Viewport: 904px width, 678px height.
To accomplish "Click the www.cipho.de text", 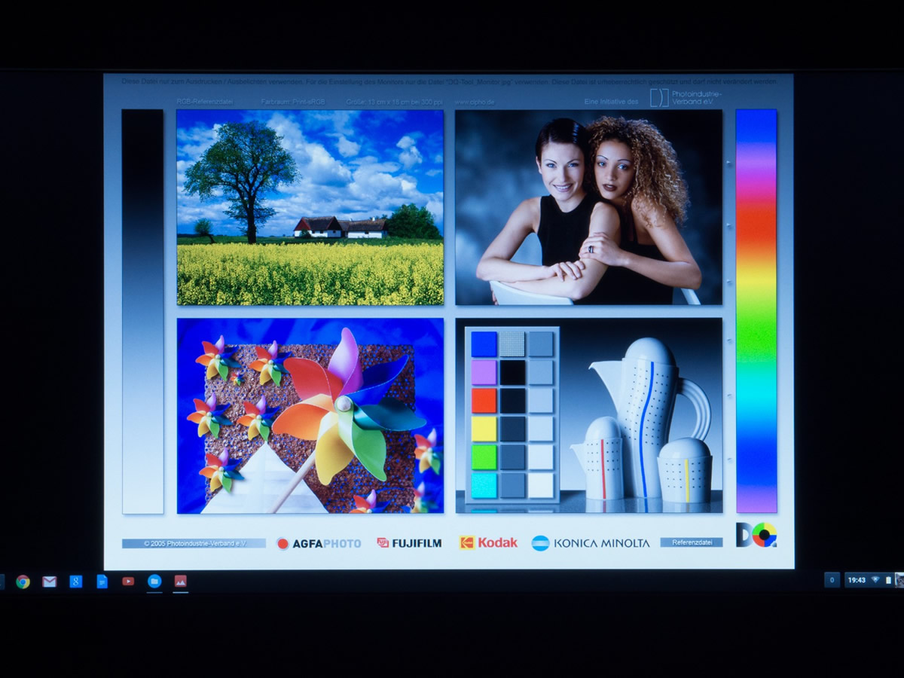I will (475, 102).
